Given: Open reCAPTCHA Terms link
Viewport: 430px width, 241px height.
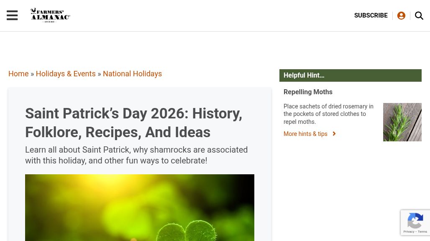Looking at the screenshot, I should tap(422, 232).
